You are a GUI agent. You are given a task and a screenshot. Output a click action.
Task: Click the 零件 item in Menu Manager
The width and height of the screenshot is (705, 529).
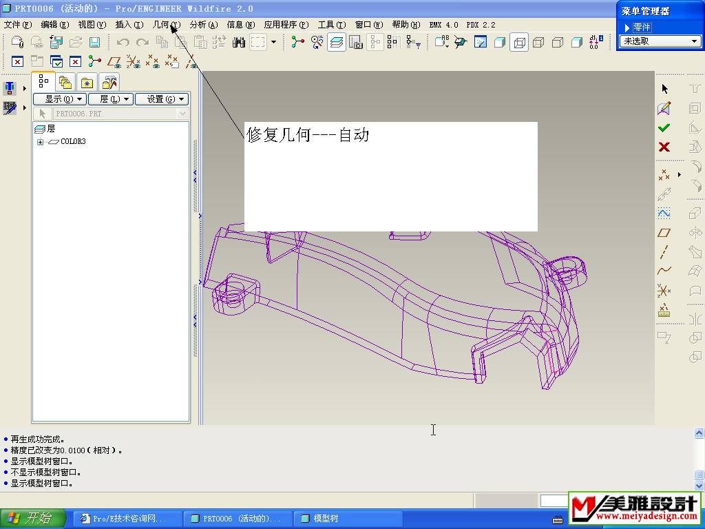(642, 28)
